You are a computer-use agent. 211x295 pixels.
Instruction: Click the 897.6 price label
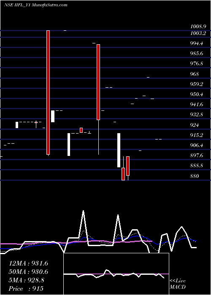[197, 156]
